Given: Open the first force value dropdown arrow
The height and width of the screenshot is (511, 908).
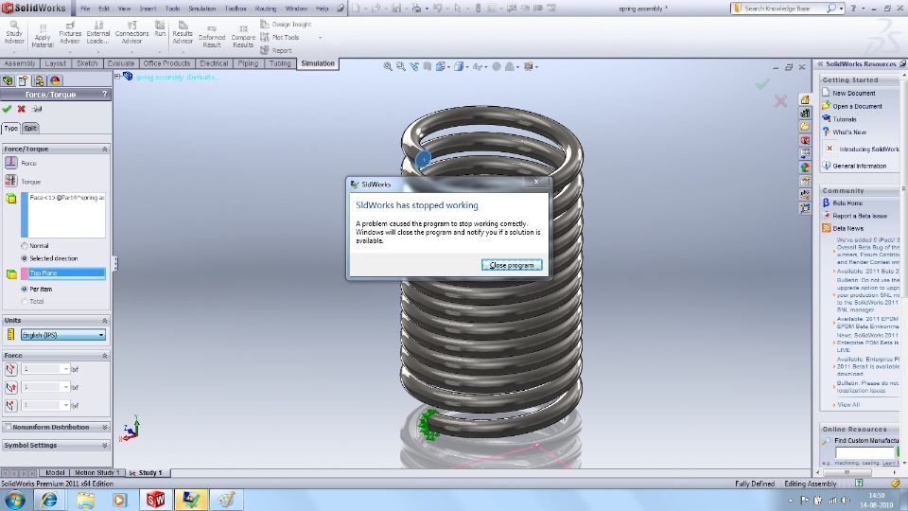Looking at the screenshot, I should click(65, 368).
